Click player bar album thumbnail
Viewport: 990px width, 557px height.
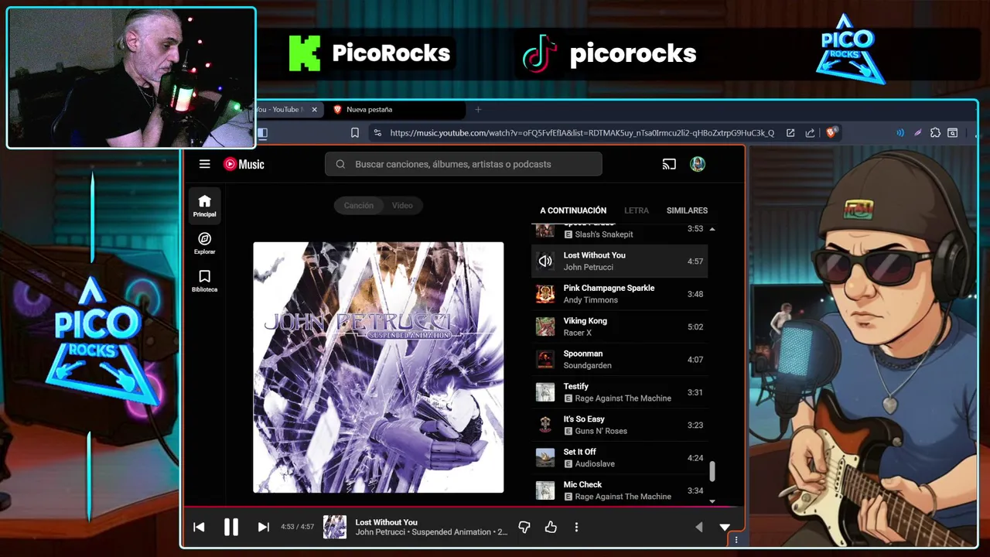[335, 527]
